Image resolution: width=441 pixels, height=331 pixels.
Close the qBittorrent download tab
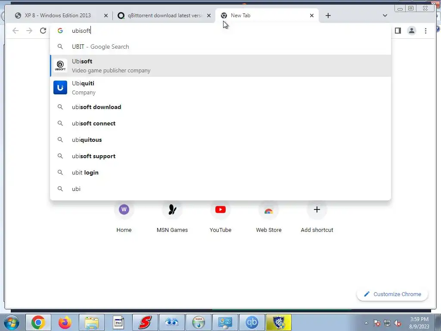(209, 16)
